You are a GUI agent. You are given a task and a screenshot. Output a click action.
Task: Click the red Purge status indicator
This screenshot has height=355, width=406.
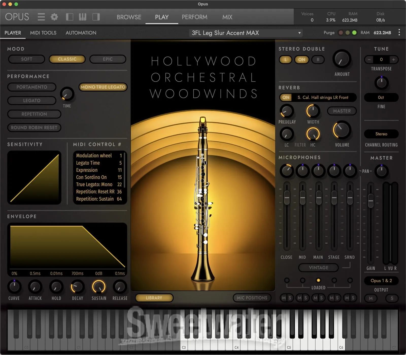[x=341, y=33]
